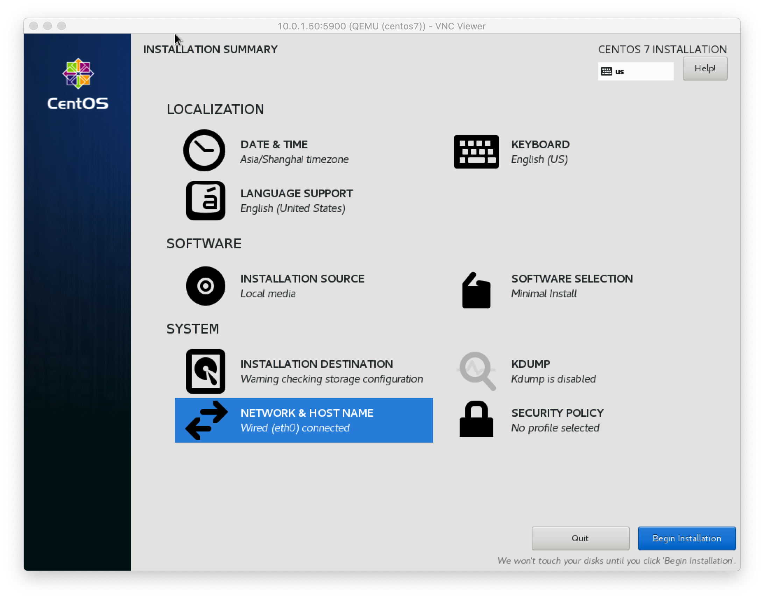Open INSTALLATION DESTINATION heading
Screen dimensions: 764x600
coord(317,364)
